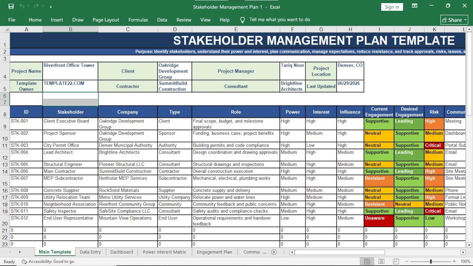This screenshot has width=473, height=266.
Task: Open Customize Quick Access Toolbar dropdown
Action: [x=51, y=7]
